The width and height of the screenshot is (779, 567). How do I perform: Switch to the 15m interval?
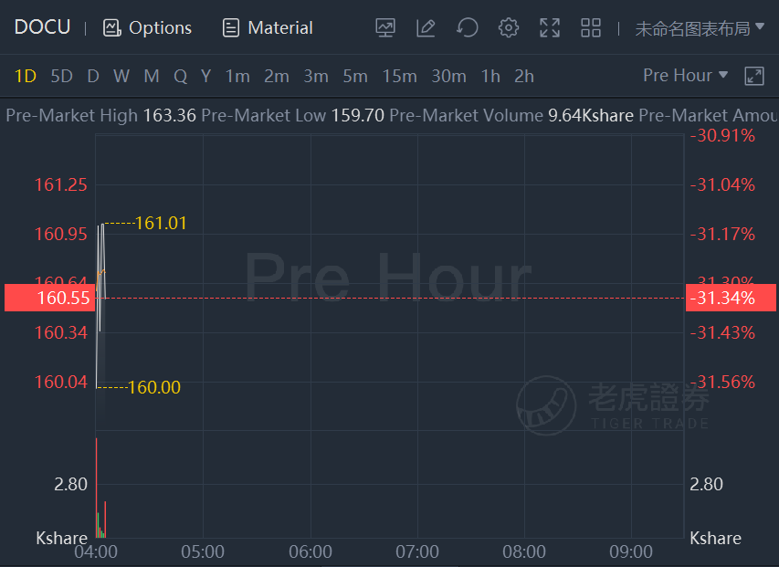pyautogui.click(x=399, y=77)
